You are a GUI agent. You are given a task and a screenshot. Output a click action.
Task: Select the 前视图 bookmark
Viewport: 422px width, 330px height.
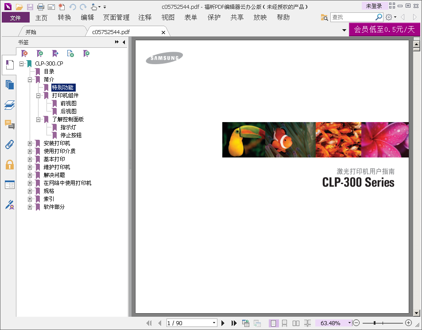[x=68, y=104]
